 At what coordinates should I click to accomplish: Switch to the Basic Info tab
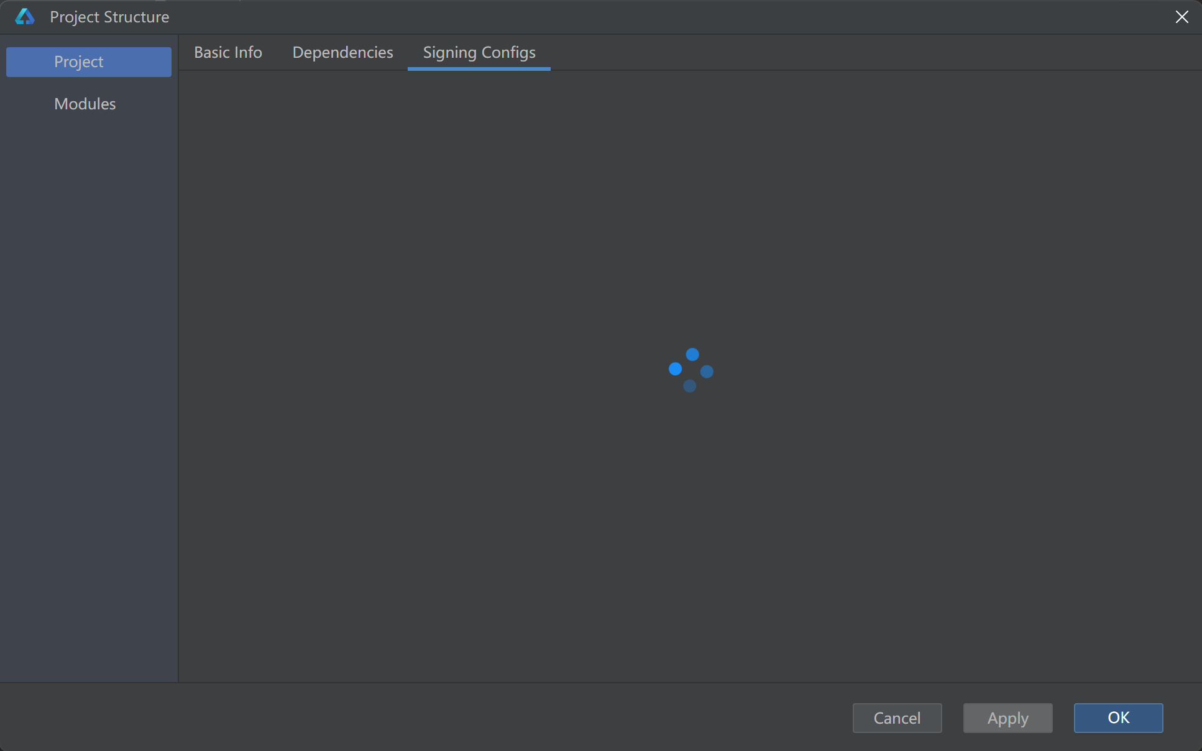pos(228,52)
